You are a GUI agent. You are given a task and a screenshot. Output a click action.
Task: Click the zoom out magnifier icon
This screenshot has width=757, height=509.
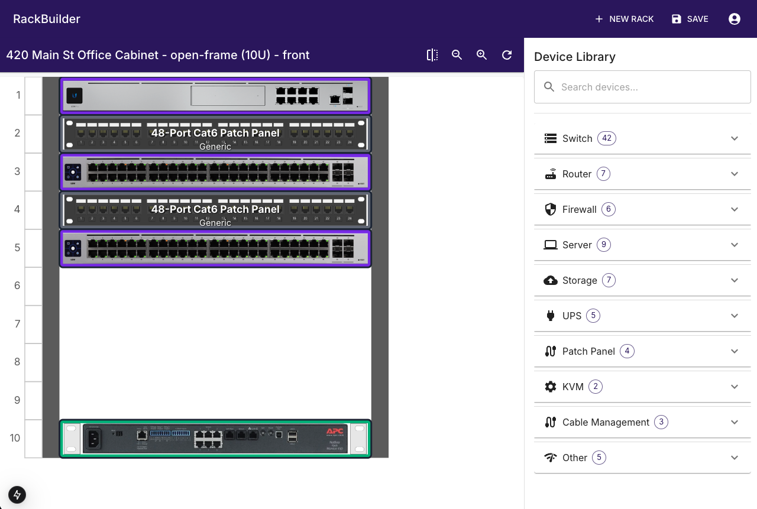coord(457,55)
